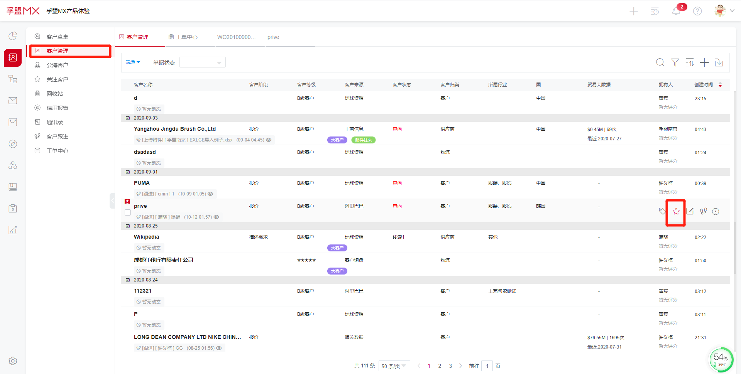Click the tag icon on prive row
The height and width of the screenshot is (374, 741).
[x=662, y=211]
